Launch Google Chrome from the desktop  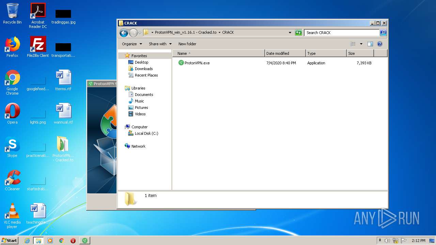tap(12, 82)
